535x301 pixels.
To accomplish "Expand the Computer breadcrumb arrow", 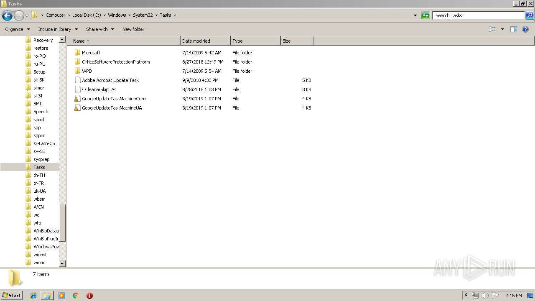I will pyautogui.click(x=69, y=15).
